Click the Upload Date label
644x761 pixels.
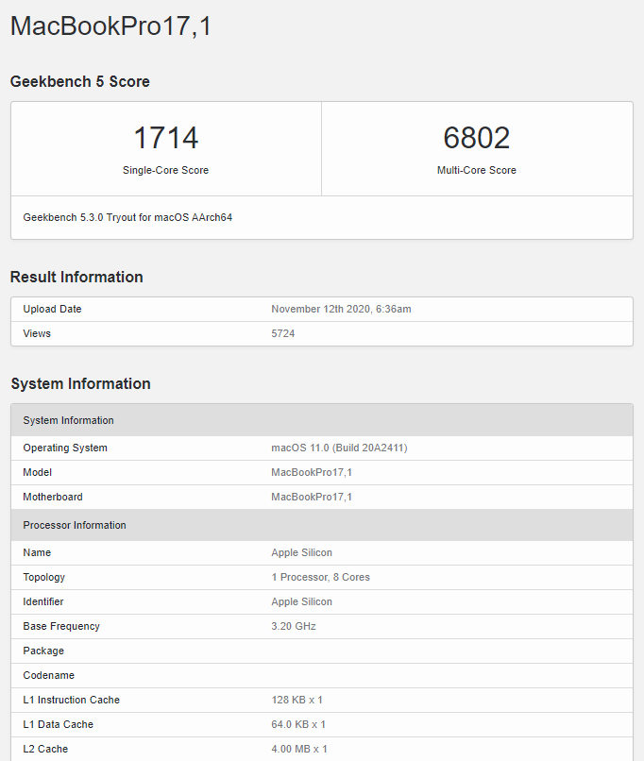click(52, 309)
